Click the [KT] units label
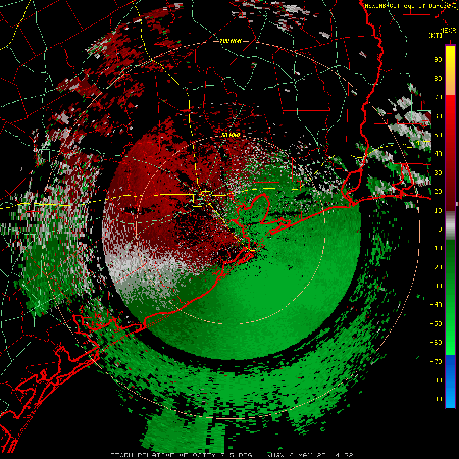Viewport: 459px width, 459px height. (x=435, y=35)
